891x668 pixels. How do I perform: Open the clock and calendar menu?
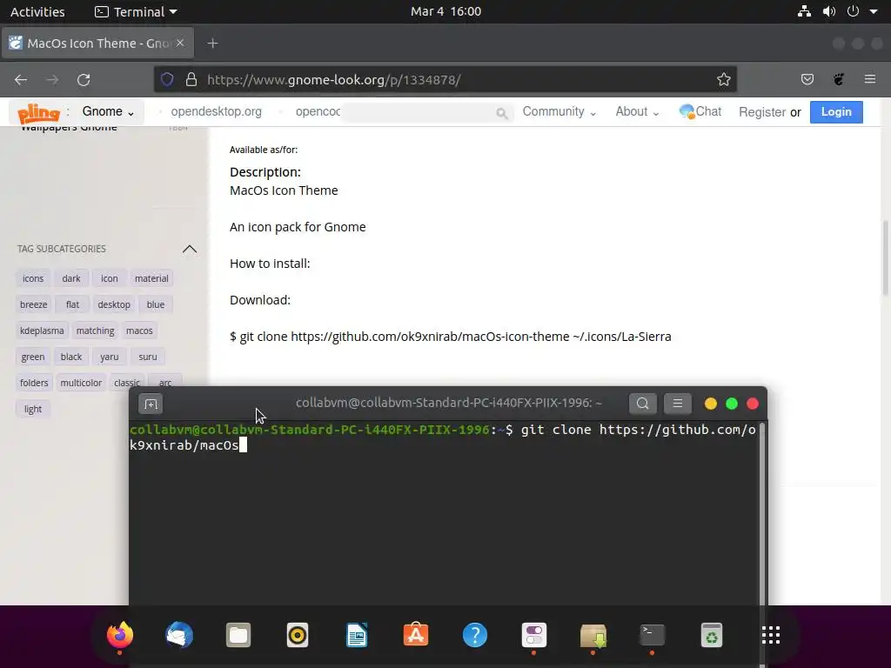click(445, 11)
